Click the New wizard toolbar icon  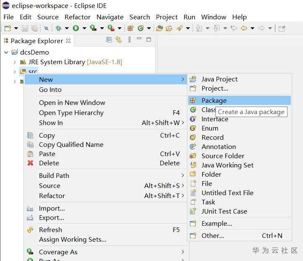[x=8, y=29]
